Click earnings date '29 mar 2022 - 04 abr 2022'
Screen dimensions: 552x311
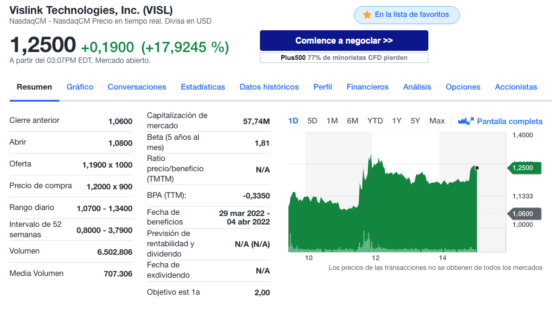[244, 218]
